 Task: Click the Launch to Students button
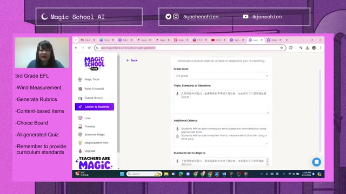click(95, 107)
